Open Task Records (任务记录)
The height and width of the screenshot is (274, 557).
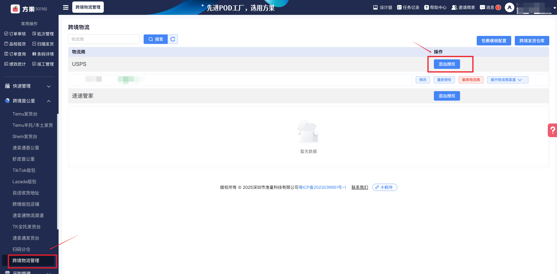click(x=408, y=7)
